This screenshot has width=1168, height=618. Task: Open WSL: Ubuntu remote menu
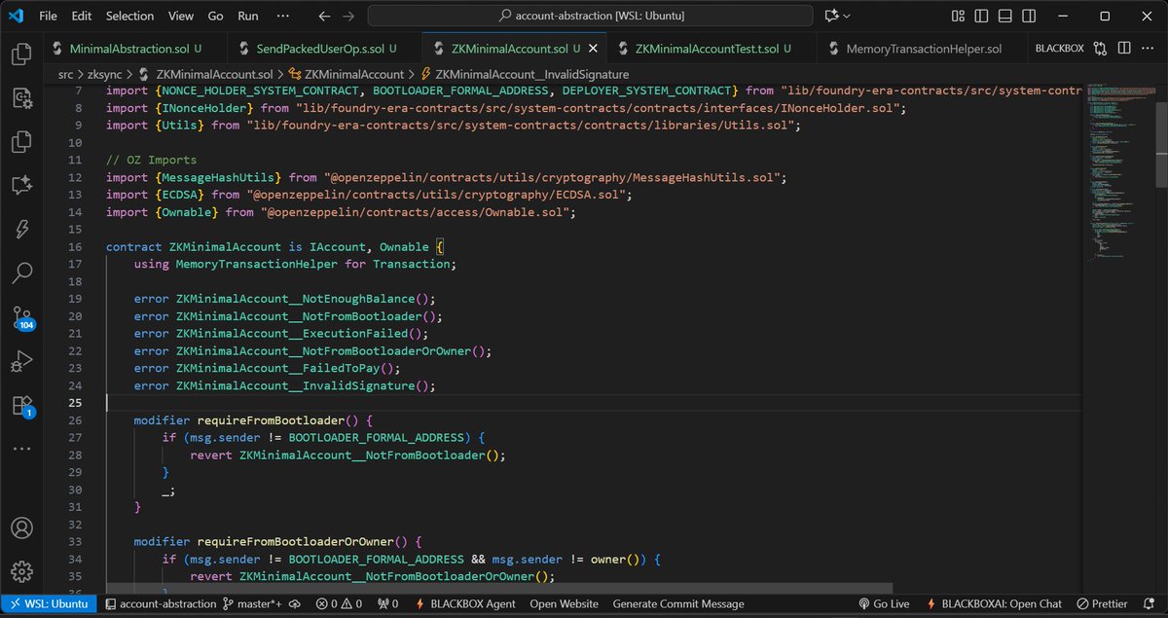[49, 603]
